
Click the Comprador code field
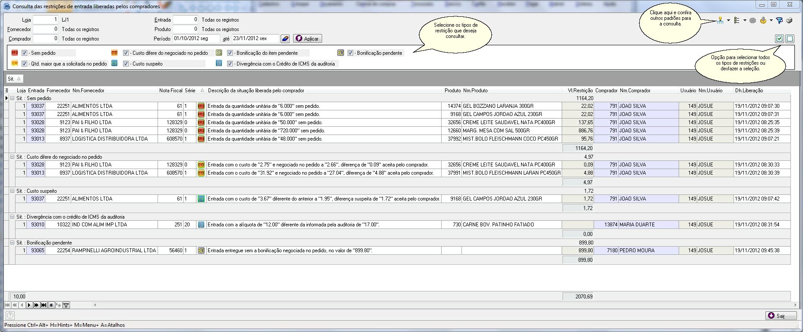45,39
